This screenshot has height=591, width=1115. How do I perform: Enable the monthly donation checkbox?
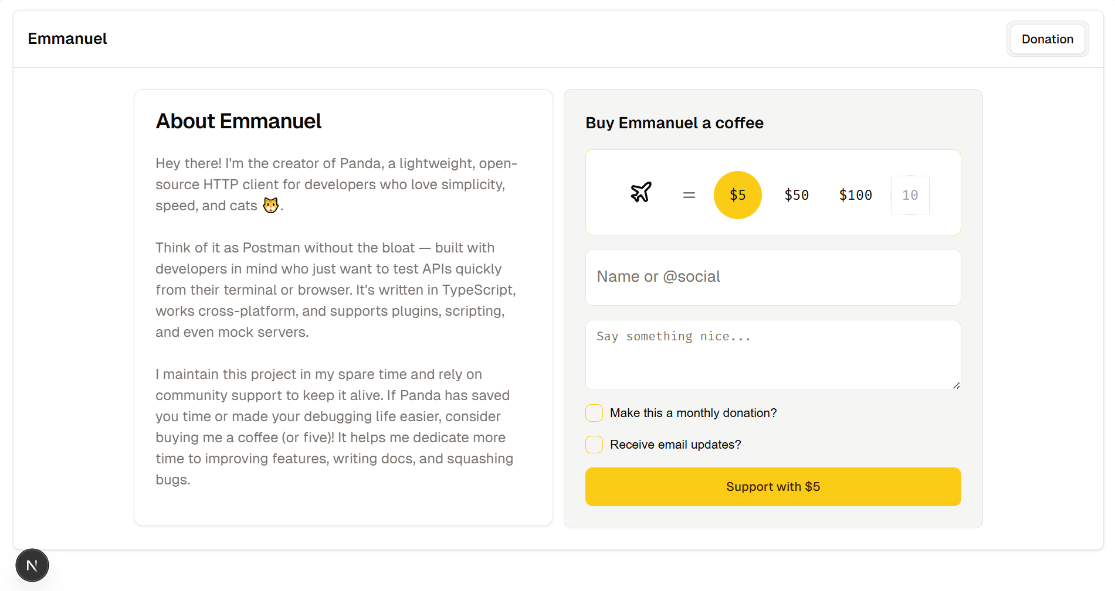[x=594, y=413]
